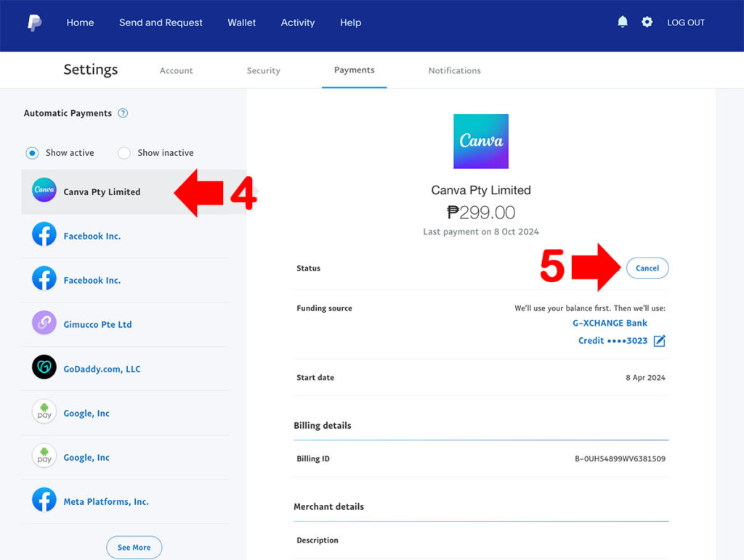
Task: Open the G-XCHANGE Bank funding source link
Action: click(610, 323)
